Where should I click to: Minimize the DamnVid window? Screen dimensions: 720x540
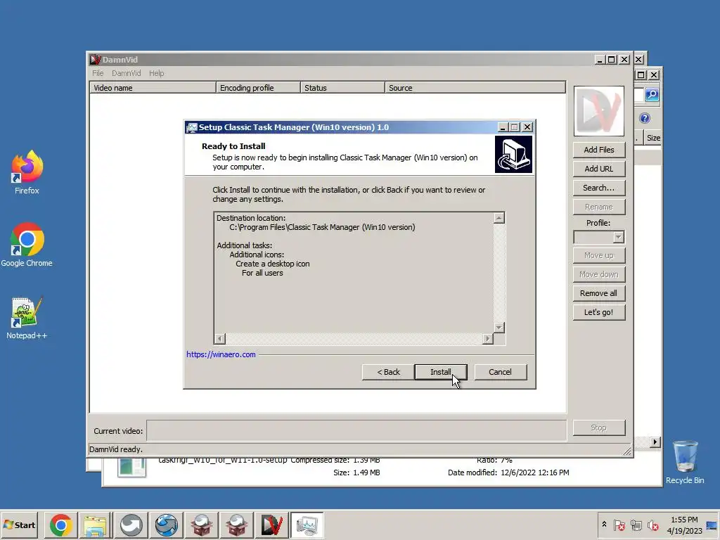tap(599, 60)
